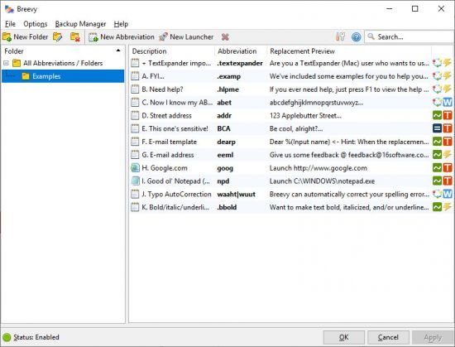Click the edit folder pencil icon
Screen dimensions: 455x347
click(x=57, y=37)
